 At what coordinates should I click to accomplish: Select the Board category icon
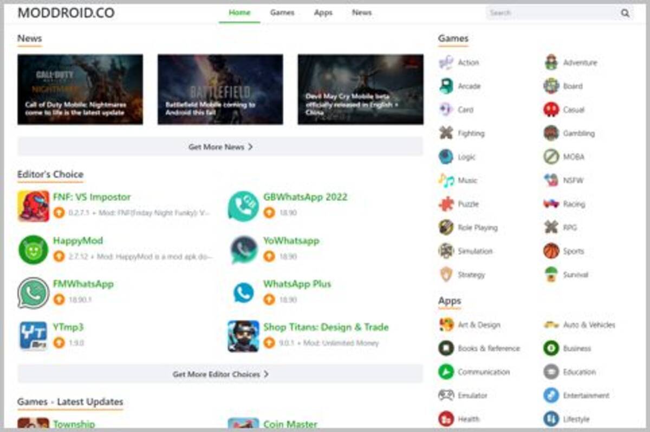pos(551,86)
